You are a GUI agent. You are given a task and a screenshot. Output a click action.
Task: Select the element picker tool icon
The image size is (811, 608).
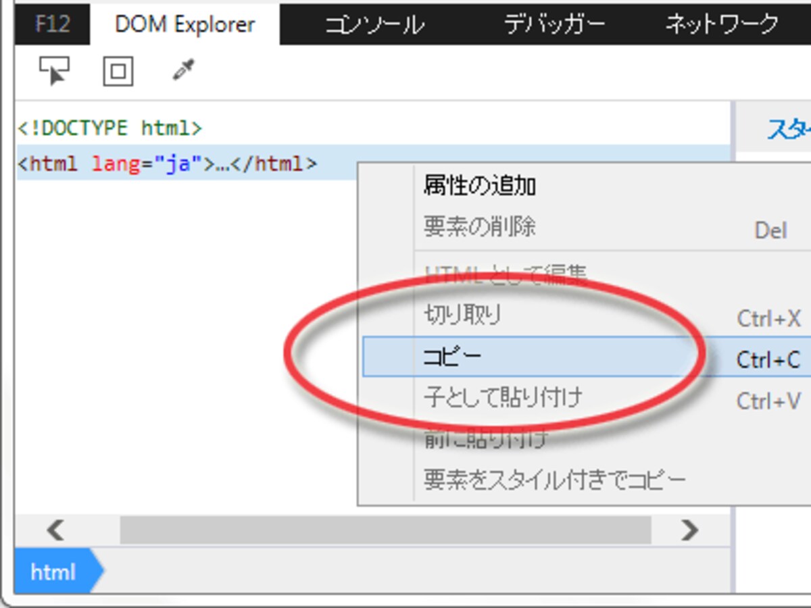pyautogui.click(x=55, y=71)
